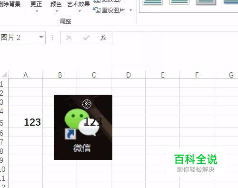
Task: Click 删除背景 remove background
Action: [10, 4]
